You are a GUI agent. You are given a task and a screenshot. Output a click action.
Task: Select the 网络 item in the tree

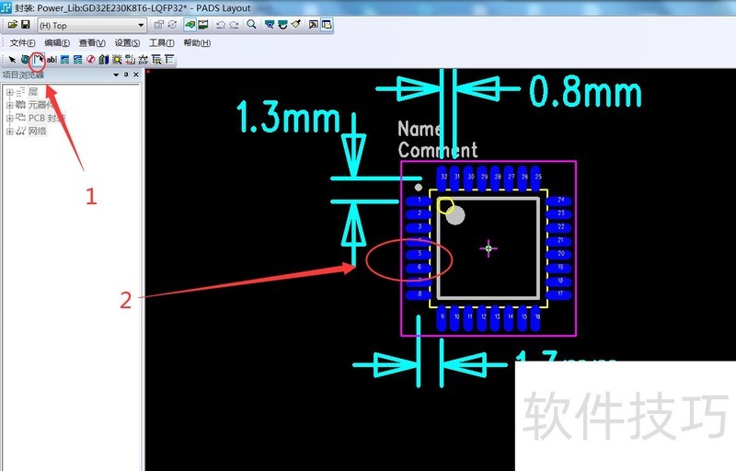[x=37, y=131]
